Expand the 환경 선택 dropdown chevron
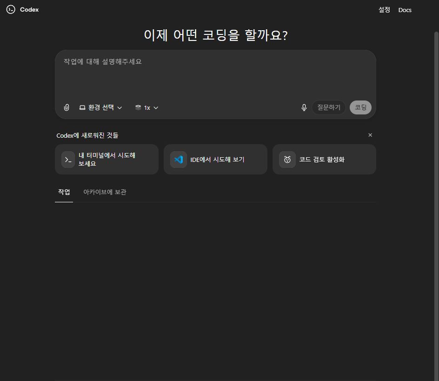 coord(120,108)
